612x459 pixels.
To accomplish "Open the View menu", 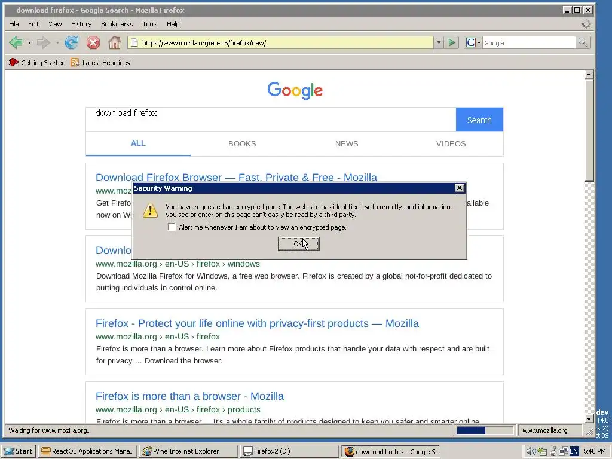I will [x=55, y=24].
